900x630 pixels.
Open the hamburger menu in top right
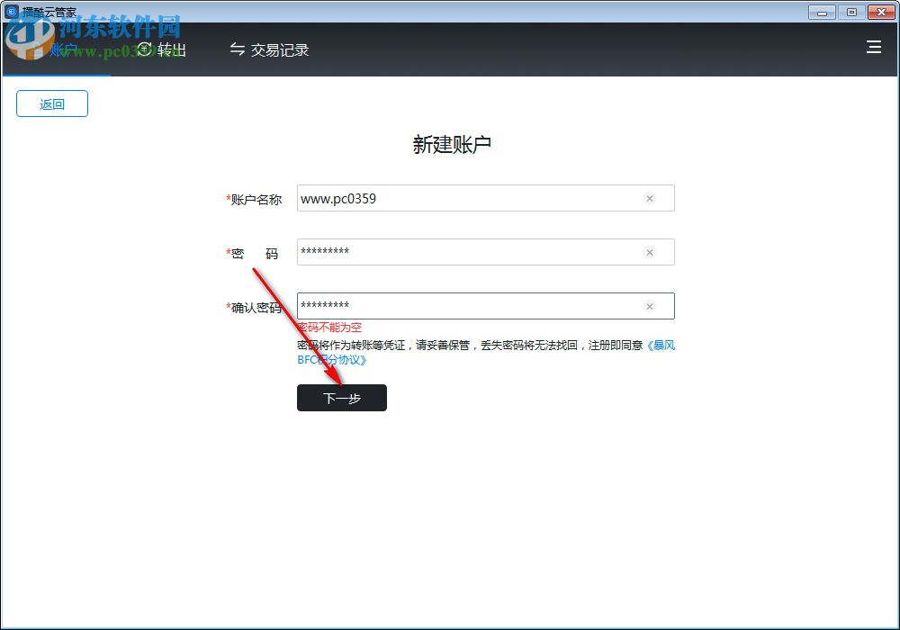pos(873,47)
